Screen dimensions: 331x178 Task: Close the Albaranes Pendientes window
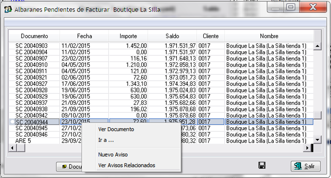(x=313, y=7)
